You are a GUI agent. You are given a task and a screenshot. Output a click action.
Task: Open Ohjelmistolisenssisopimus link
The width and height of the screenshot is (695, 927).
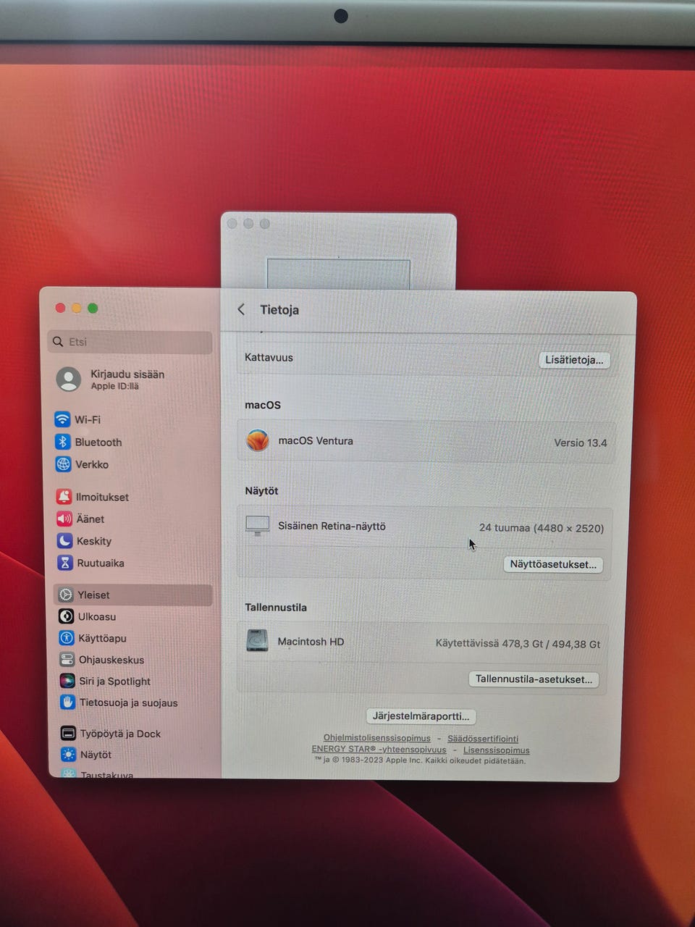pyautogui.click(x=376, y=738)
